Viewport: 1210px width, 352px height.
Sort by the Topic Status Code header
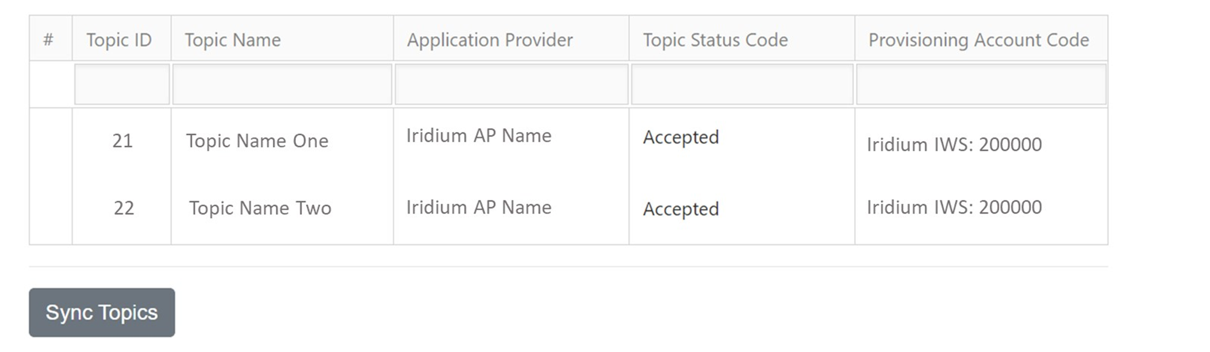[x=715, y=40]
